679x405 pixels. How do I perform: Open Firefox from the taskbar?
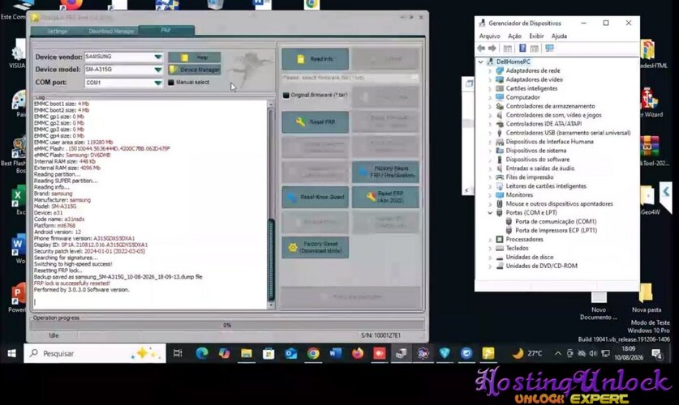357,353
